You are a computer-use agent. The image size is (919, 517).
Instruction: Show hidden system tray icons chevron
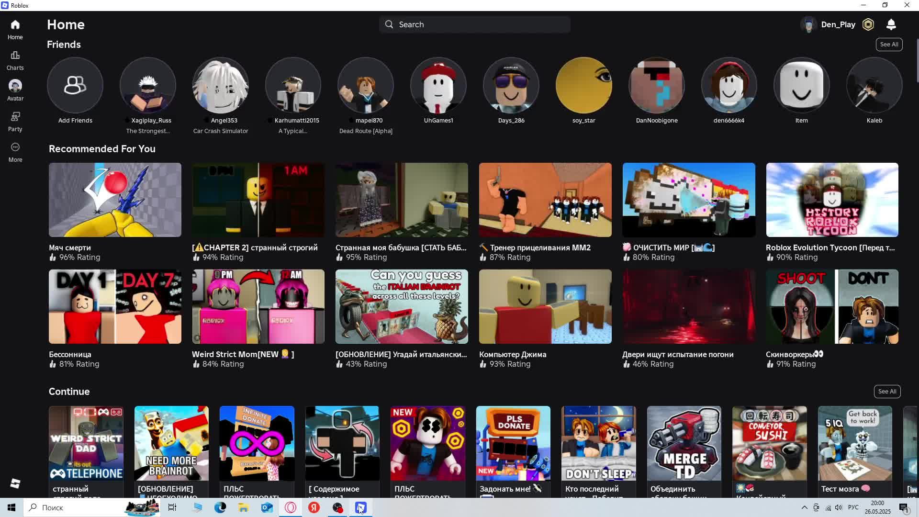click(x=804, y=507)
